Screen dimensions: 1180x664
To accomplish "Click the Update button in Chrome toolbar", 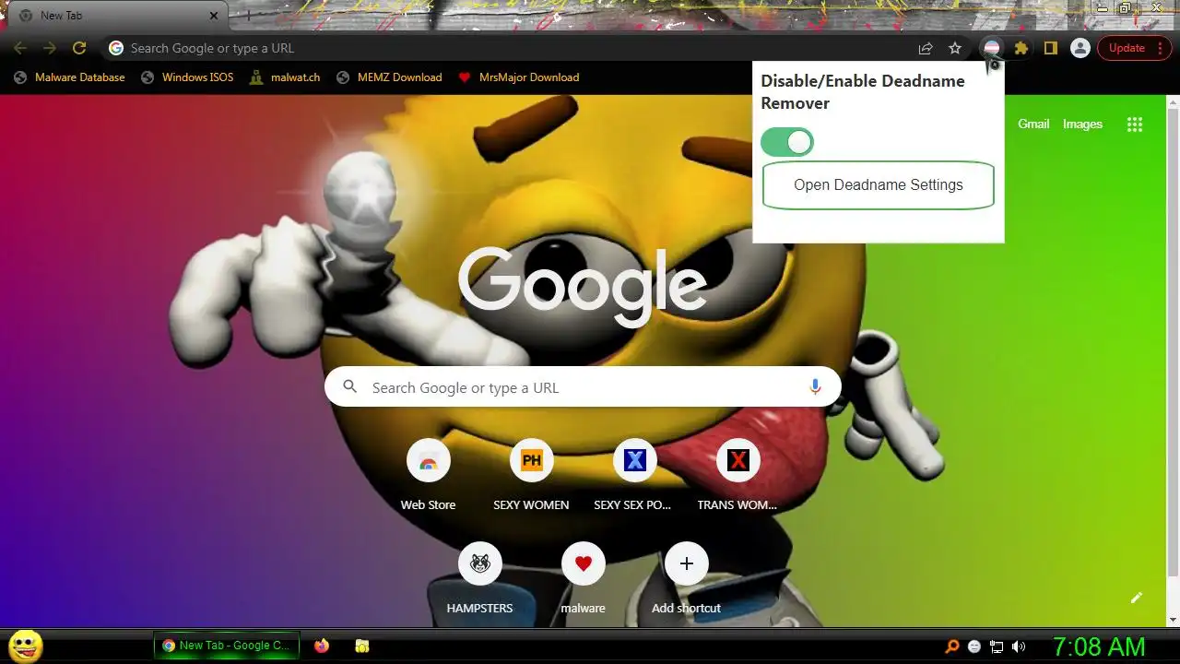I will click(x=1133, y=48).
